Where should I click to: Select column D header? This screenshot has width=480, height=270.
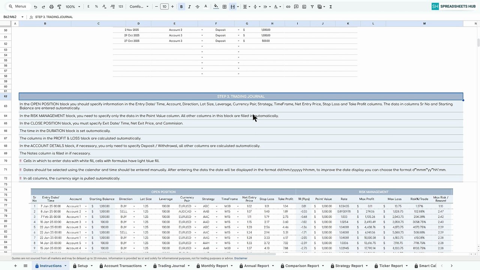138,24
